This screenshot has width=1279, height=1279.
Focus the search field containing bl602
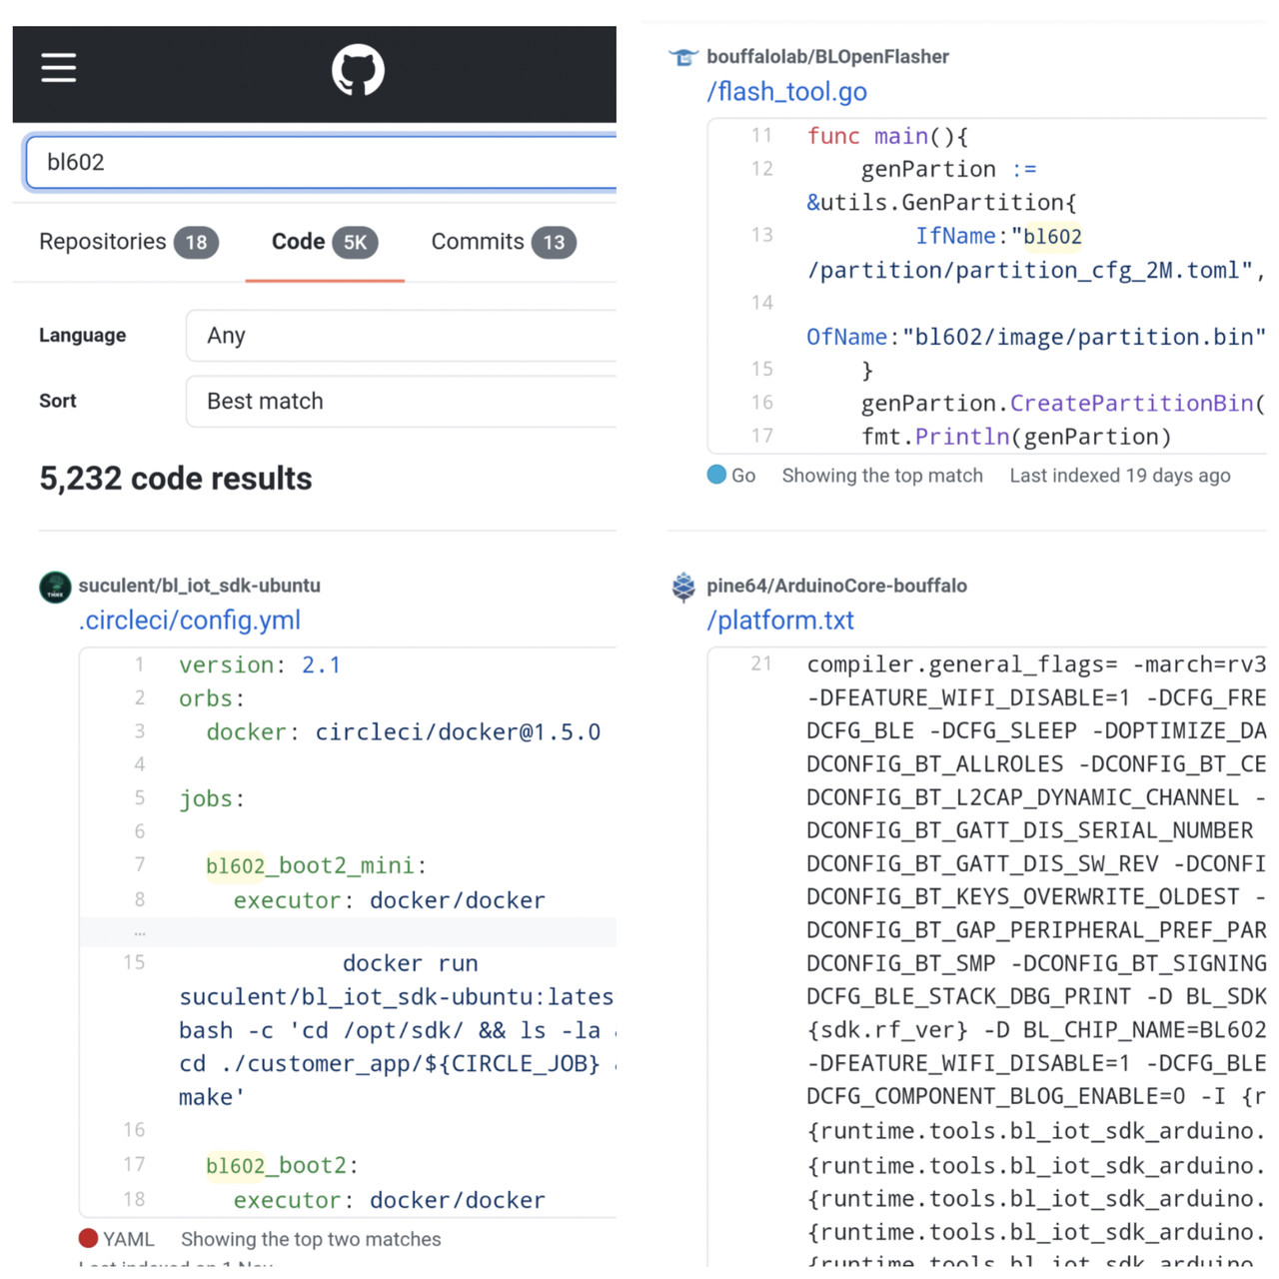pos(320,162)
